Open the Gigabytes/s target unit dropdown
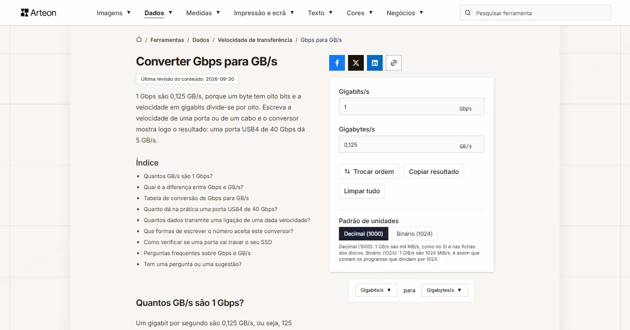 click(444, 290)
